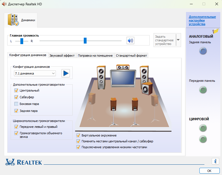
Task: Click the mute speaker icon button
Action: tap(130, 40)
